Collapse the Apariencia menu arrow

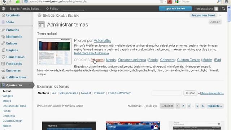tap(30, 85)
